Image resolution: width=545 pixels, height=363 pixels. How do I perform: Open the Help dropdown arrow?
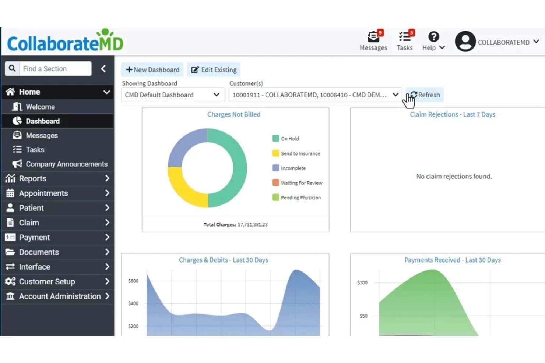coord(442,47)
